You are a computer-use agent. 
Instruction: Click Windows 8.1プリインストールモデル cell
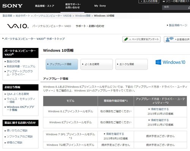click(x=70, y=111)
